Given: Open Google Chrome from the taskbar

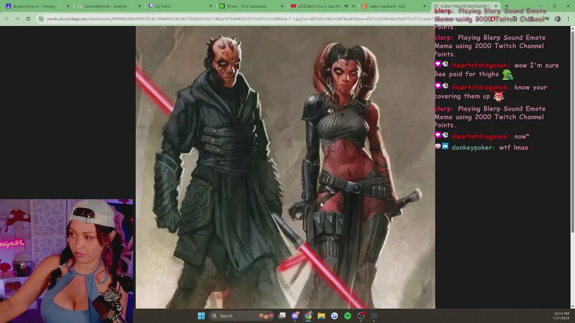Looking at the screenshot, I should pos(308,316).
